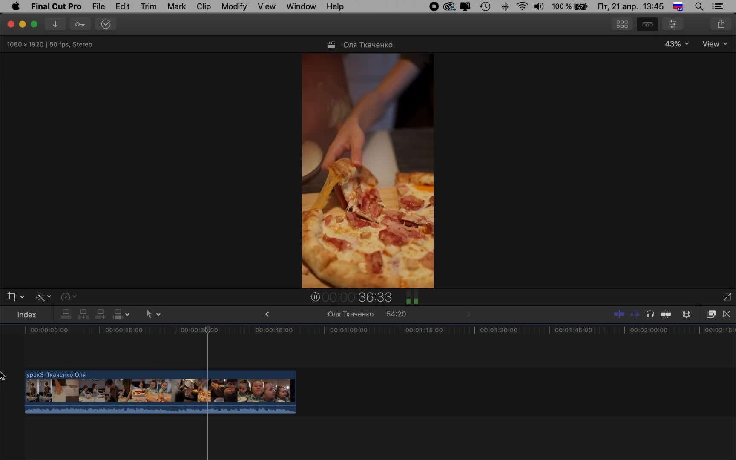
Task: Toggle the timeline panel visibility
Action: pos(647,24)
